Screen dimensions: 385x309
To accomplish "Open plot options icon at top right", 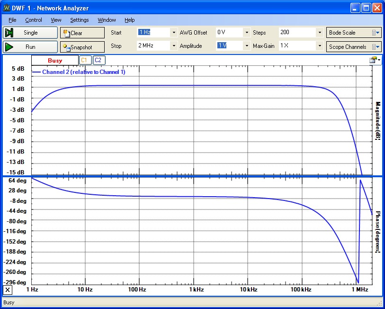I will click(374, 60).
